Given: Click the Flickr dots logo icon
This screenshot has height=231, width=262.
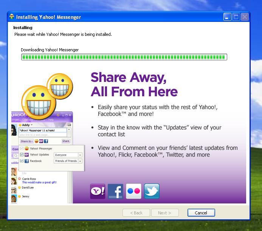Looking at the screenshot, I should [133, 191].
